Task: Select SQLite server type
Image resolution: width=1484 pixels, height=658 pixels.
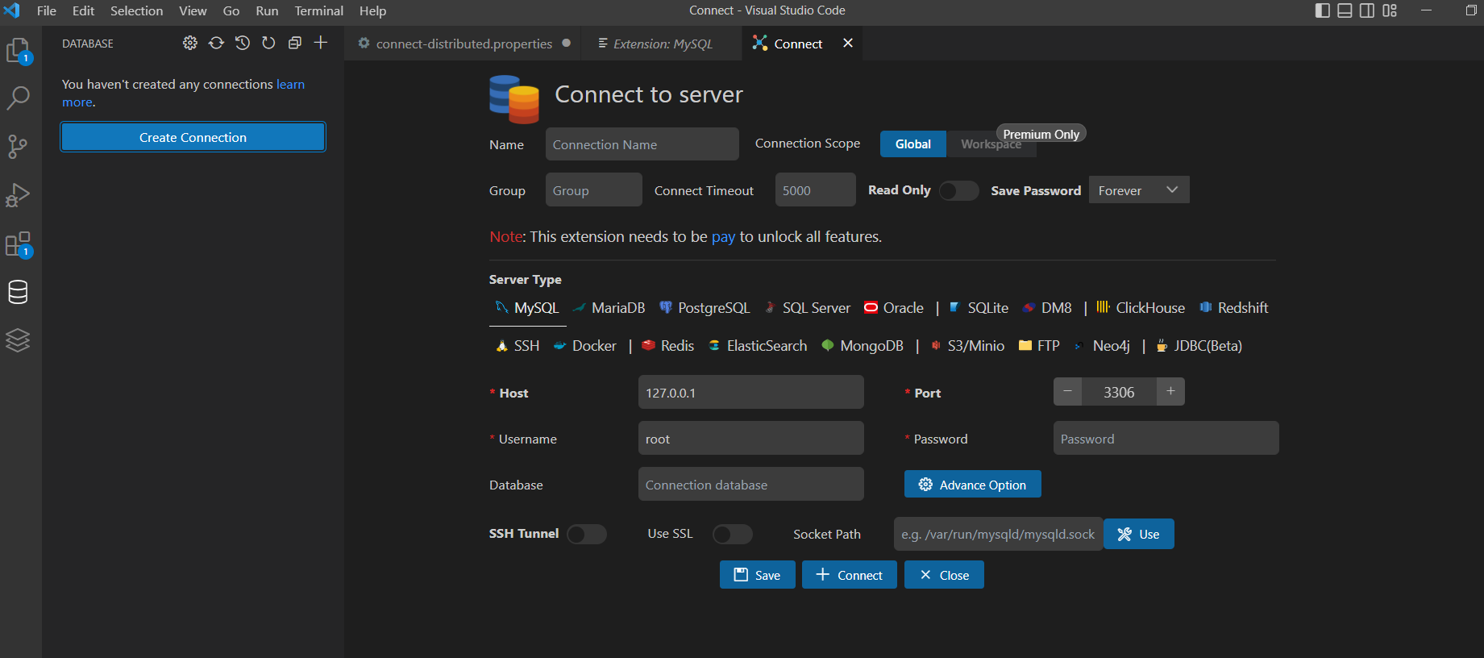Action: point(979,308)
